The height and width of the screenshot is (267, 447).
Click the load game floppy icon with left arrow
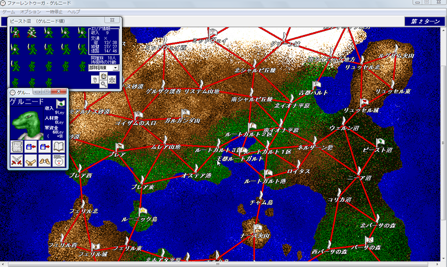pyautogui.click(x=30, y=147)
